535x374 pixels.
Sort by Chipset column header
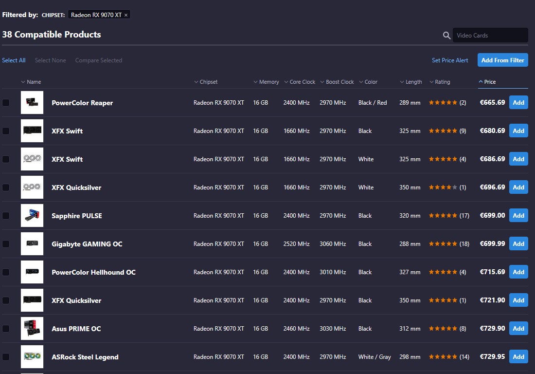(x=206, y=82)
